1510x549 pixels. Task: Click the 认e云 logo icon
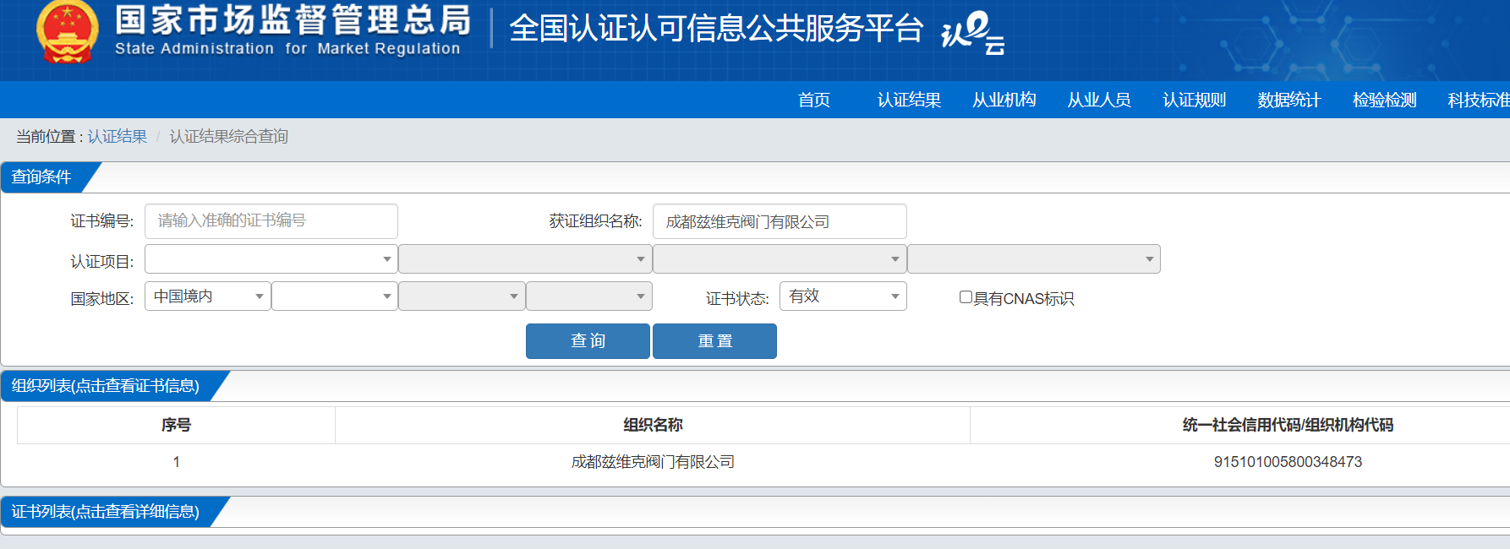coord(973,33)
